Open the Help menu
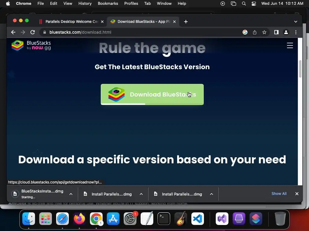The width and height of the screenshot is (309, 231). click(182, 4)
